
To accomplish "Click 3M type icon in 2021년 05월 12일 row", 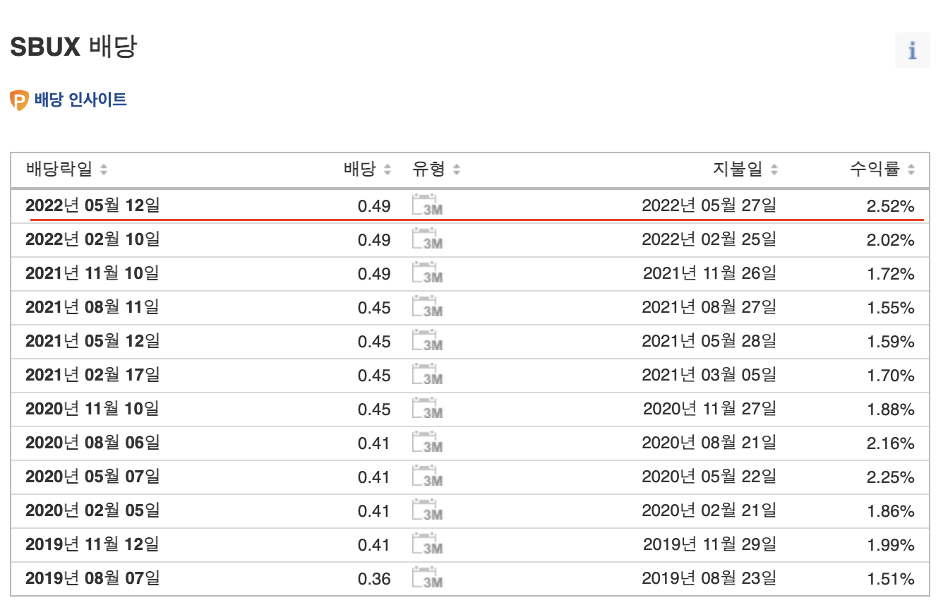I will point(428,341).
